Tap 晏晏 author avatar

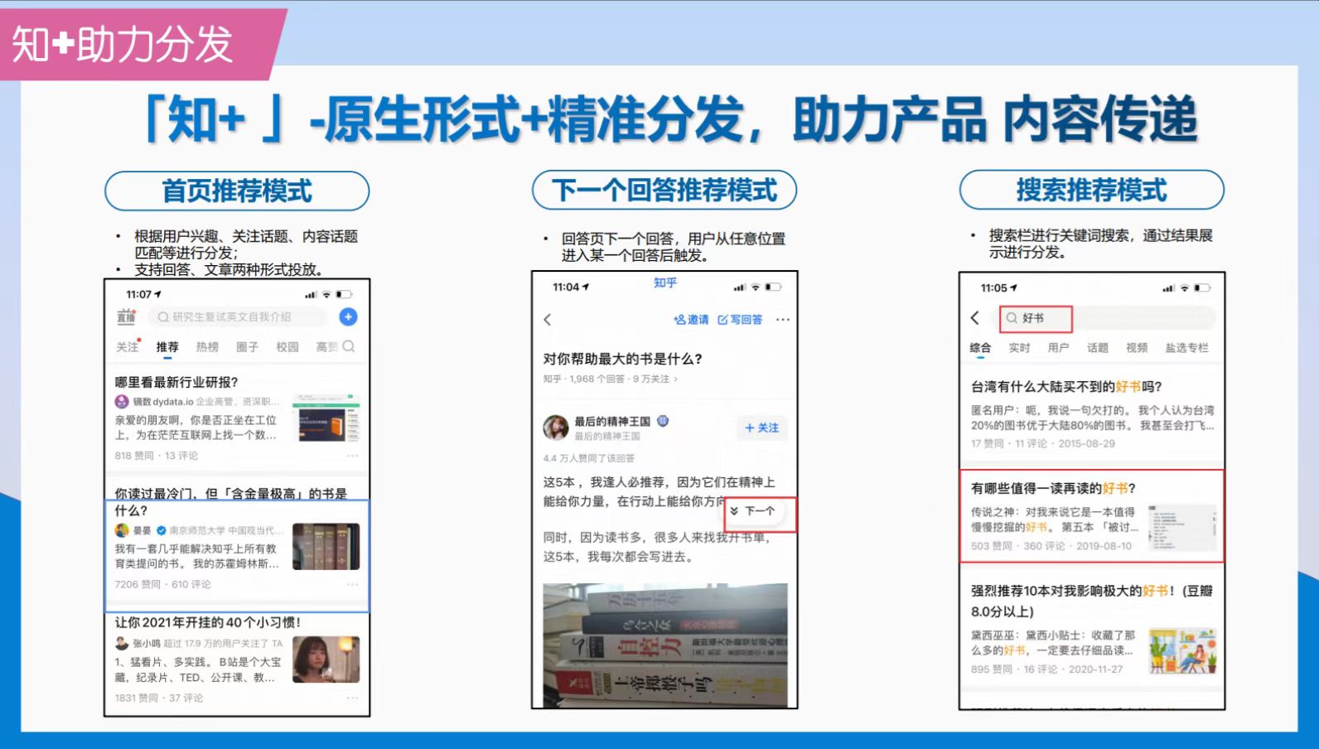point(122,530)
